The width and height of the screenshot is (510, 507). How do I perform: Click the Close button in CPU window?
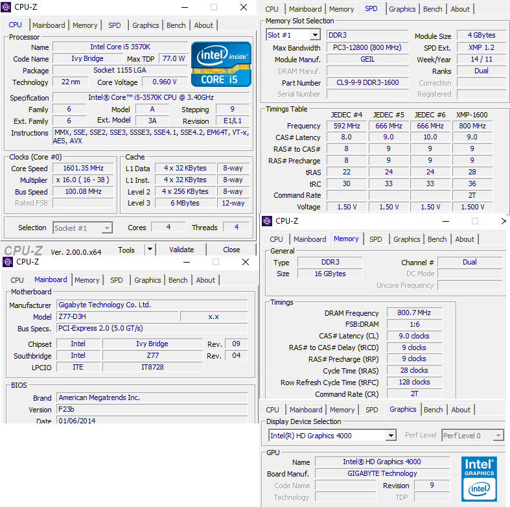pyautogui.click(x=231, y=250)
